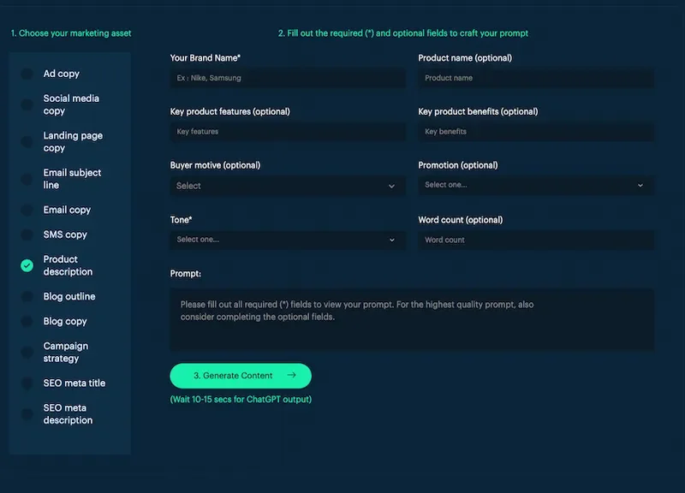Open the Buyer motive dropdown
This screenshot has height=493, width=685.
(289, 186)
